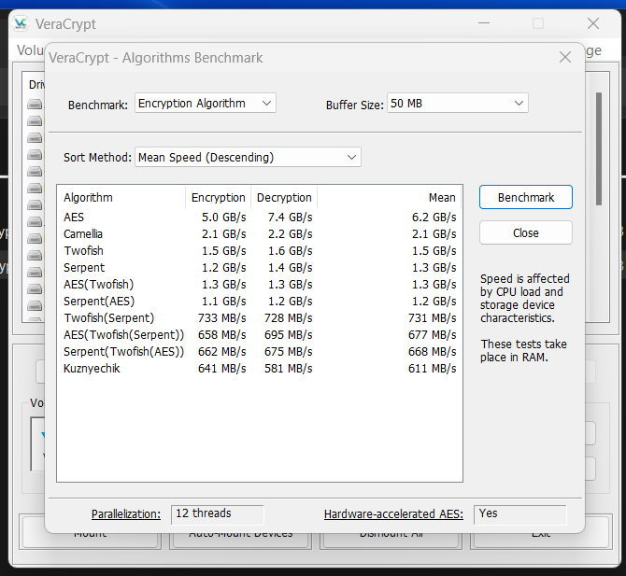The width and height of the screenshot is (626, 576).
Task: Select the AES(Twofish) row
Action: tap(260, 285)
